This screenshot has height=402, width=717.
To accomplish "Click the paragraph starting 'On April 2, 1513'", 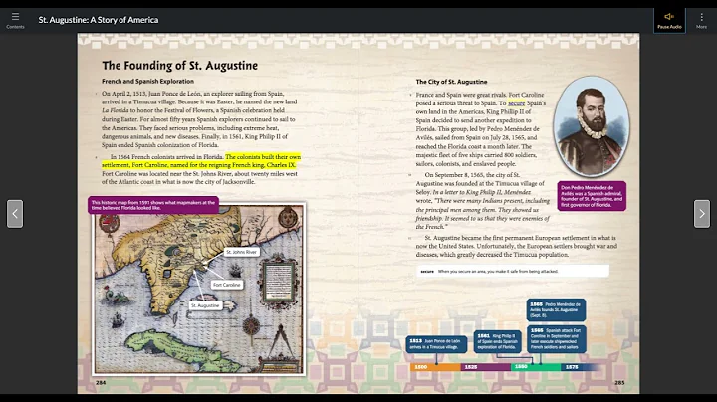I will (199, 119).
